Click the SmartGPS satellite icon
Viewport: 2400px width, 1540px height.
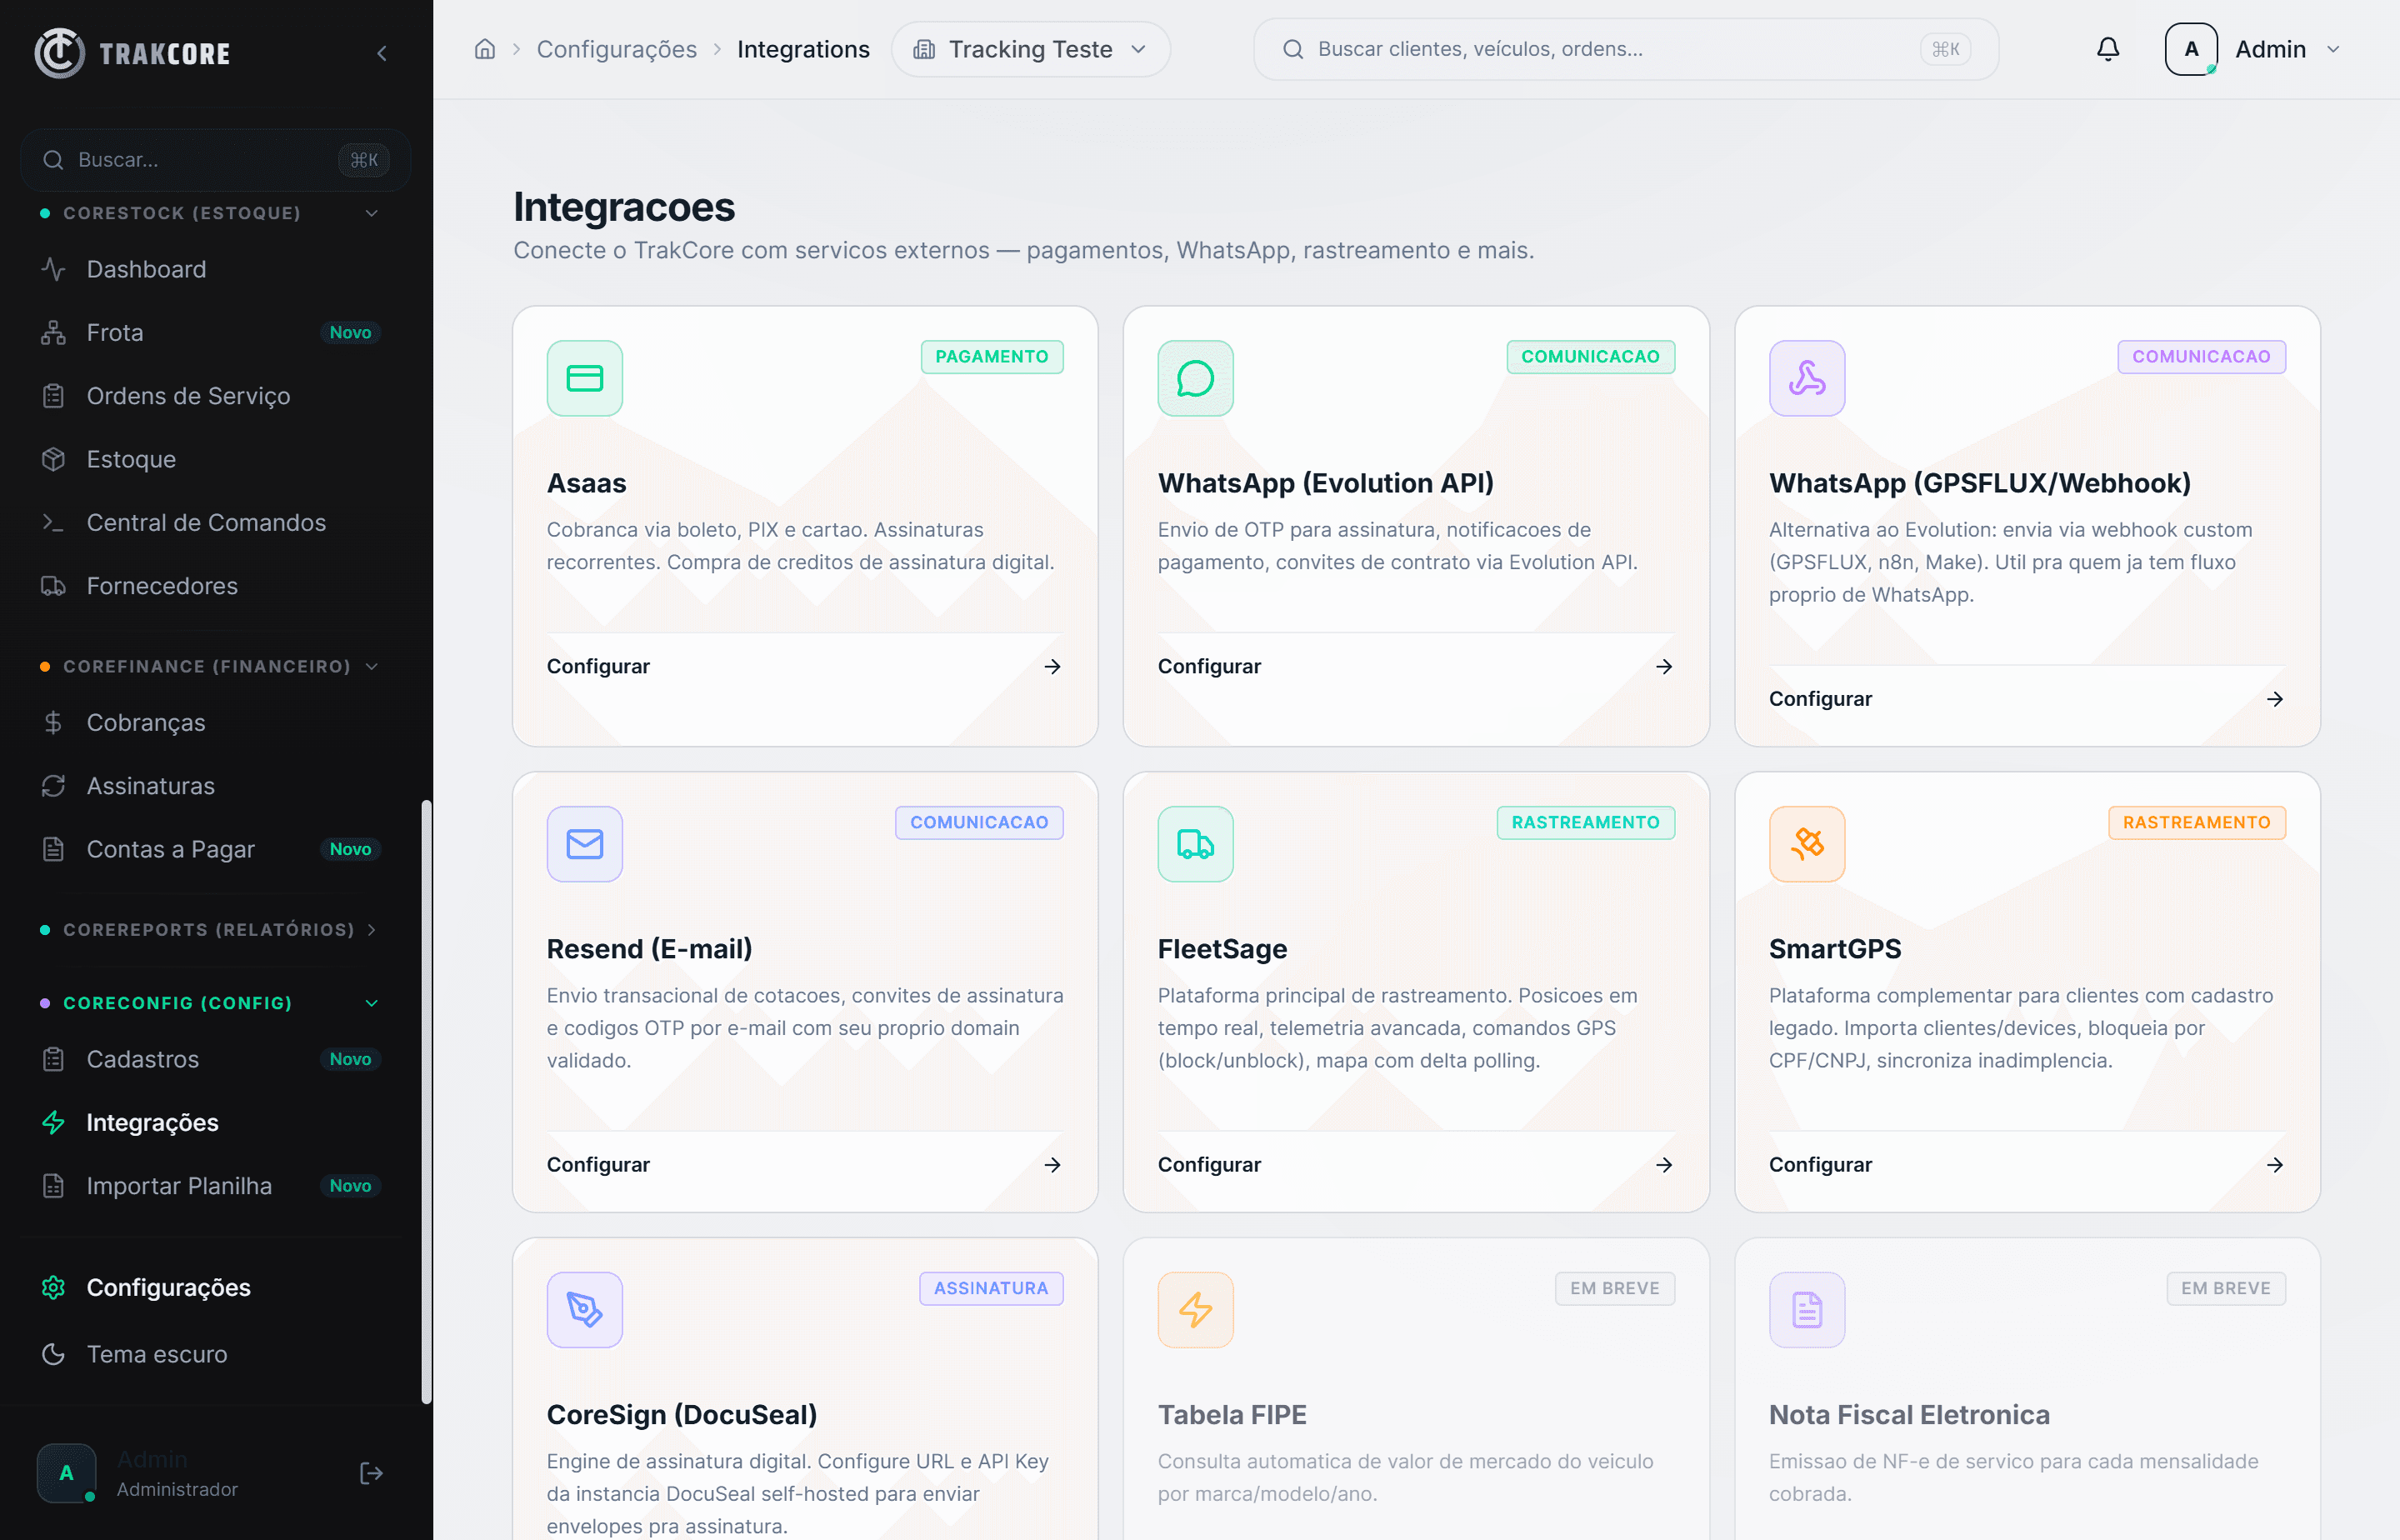pyautogui.click(x=1806, y=844)
